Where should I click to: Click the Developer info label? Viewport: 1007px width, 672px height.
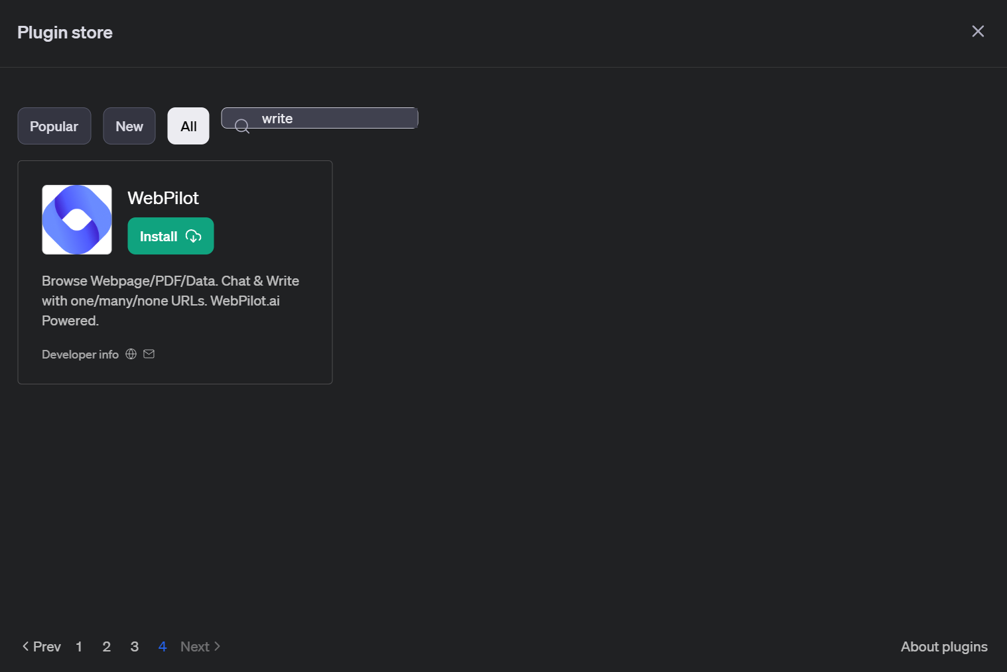[80, 355]
